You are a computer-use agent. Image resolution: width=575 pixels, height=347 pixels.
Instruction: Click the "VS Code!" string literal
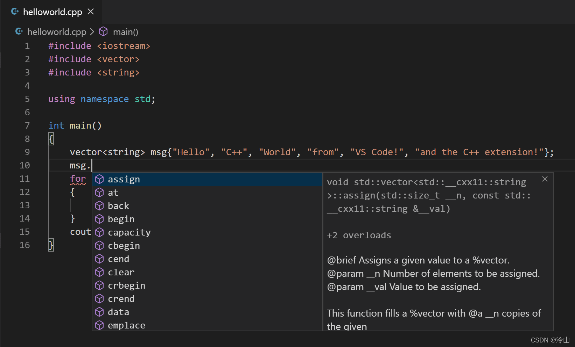tap(377, 152)
